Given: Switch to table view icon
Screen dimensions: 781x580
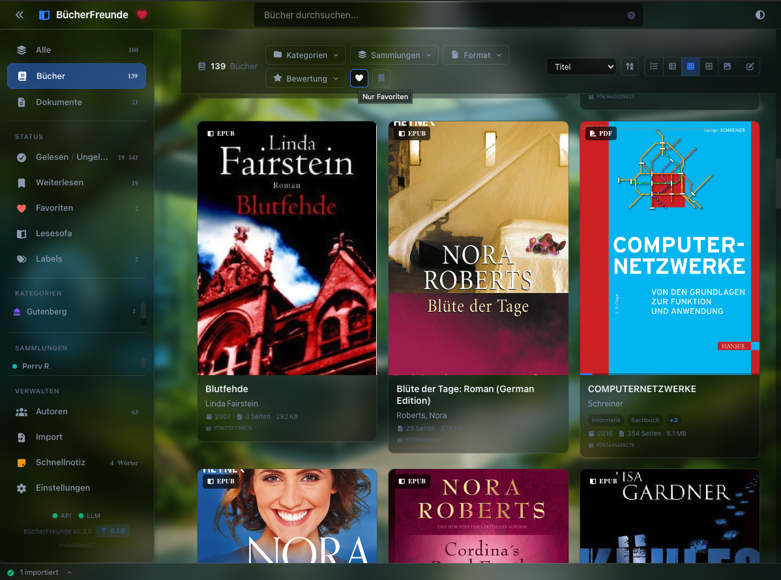Looking at the screenshot, I should (x=672, y=67).
